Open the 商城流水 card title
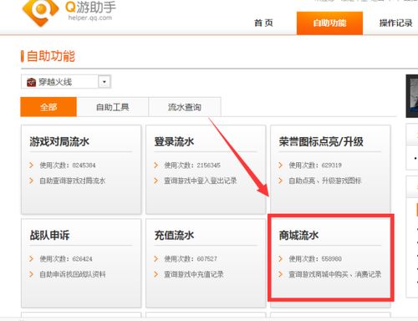 [298, 235]
